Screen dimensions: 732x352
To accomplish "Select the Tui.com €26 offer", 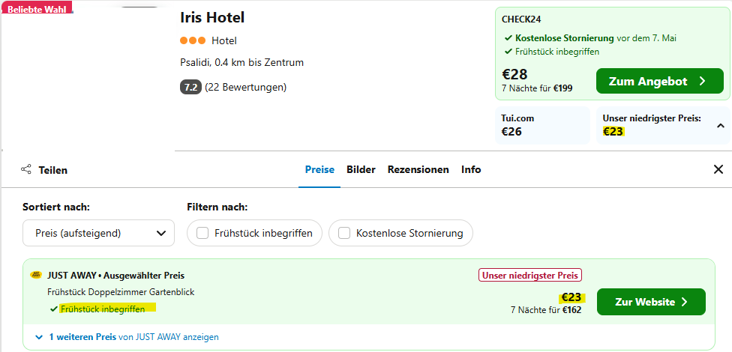I will point(542,125).
